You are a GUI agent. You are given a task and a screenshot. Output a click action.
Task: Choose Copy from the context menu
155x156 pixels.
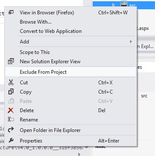click(x=70, y=92)
